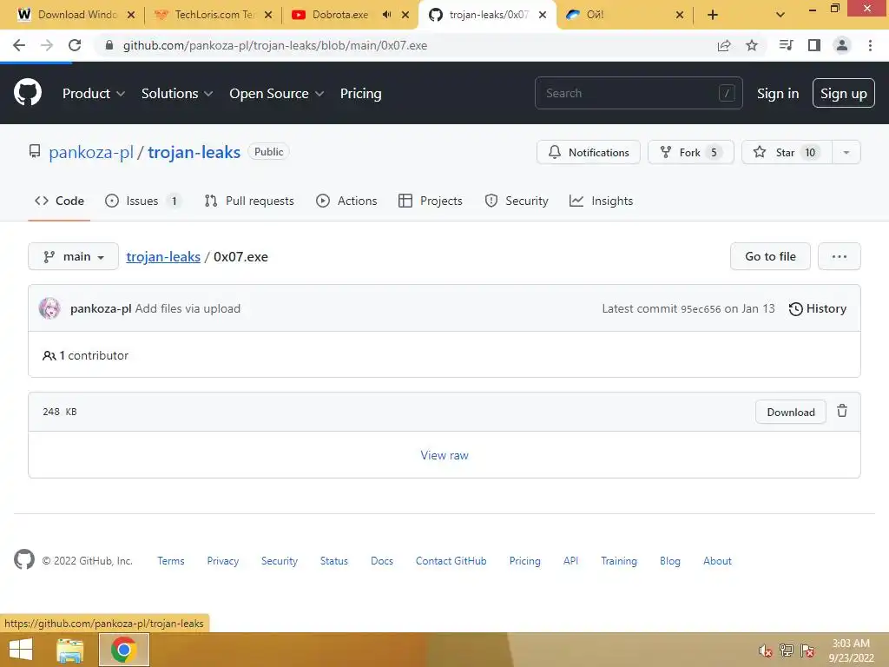Image resolution: width=889 pixels, height=667 pixels.
Task: Expand the Solutions menu
Action: coord(177,93)
